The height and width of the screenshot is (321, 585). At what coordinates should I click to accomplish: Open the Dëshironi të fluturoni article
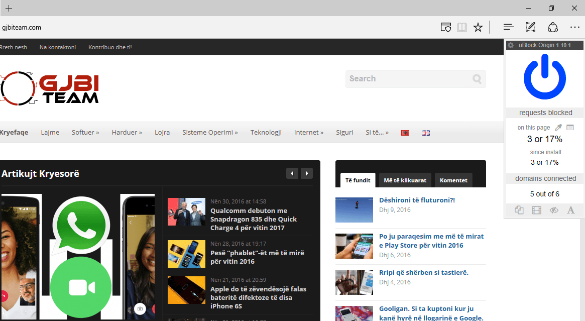(416, 199)
